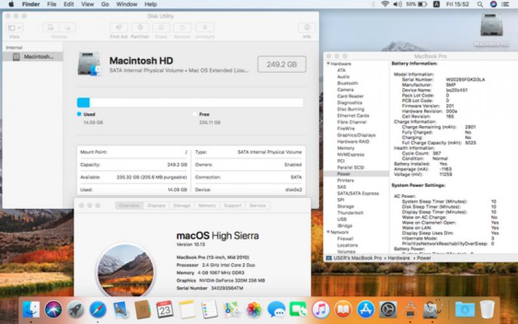Open the Trash in the Dock
The width and height of the screenshot is (518, 324).
(487, 310)
